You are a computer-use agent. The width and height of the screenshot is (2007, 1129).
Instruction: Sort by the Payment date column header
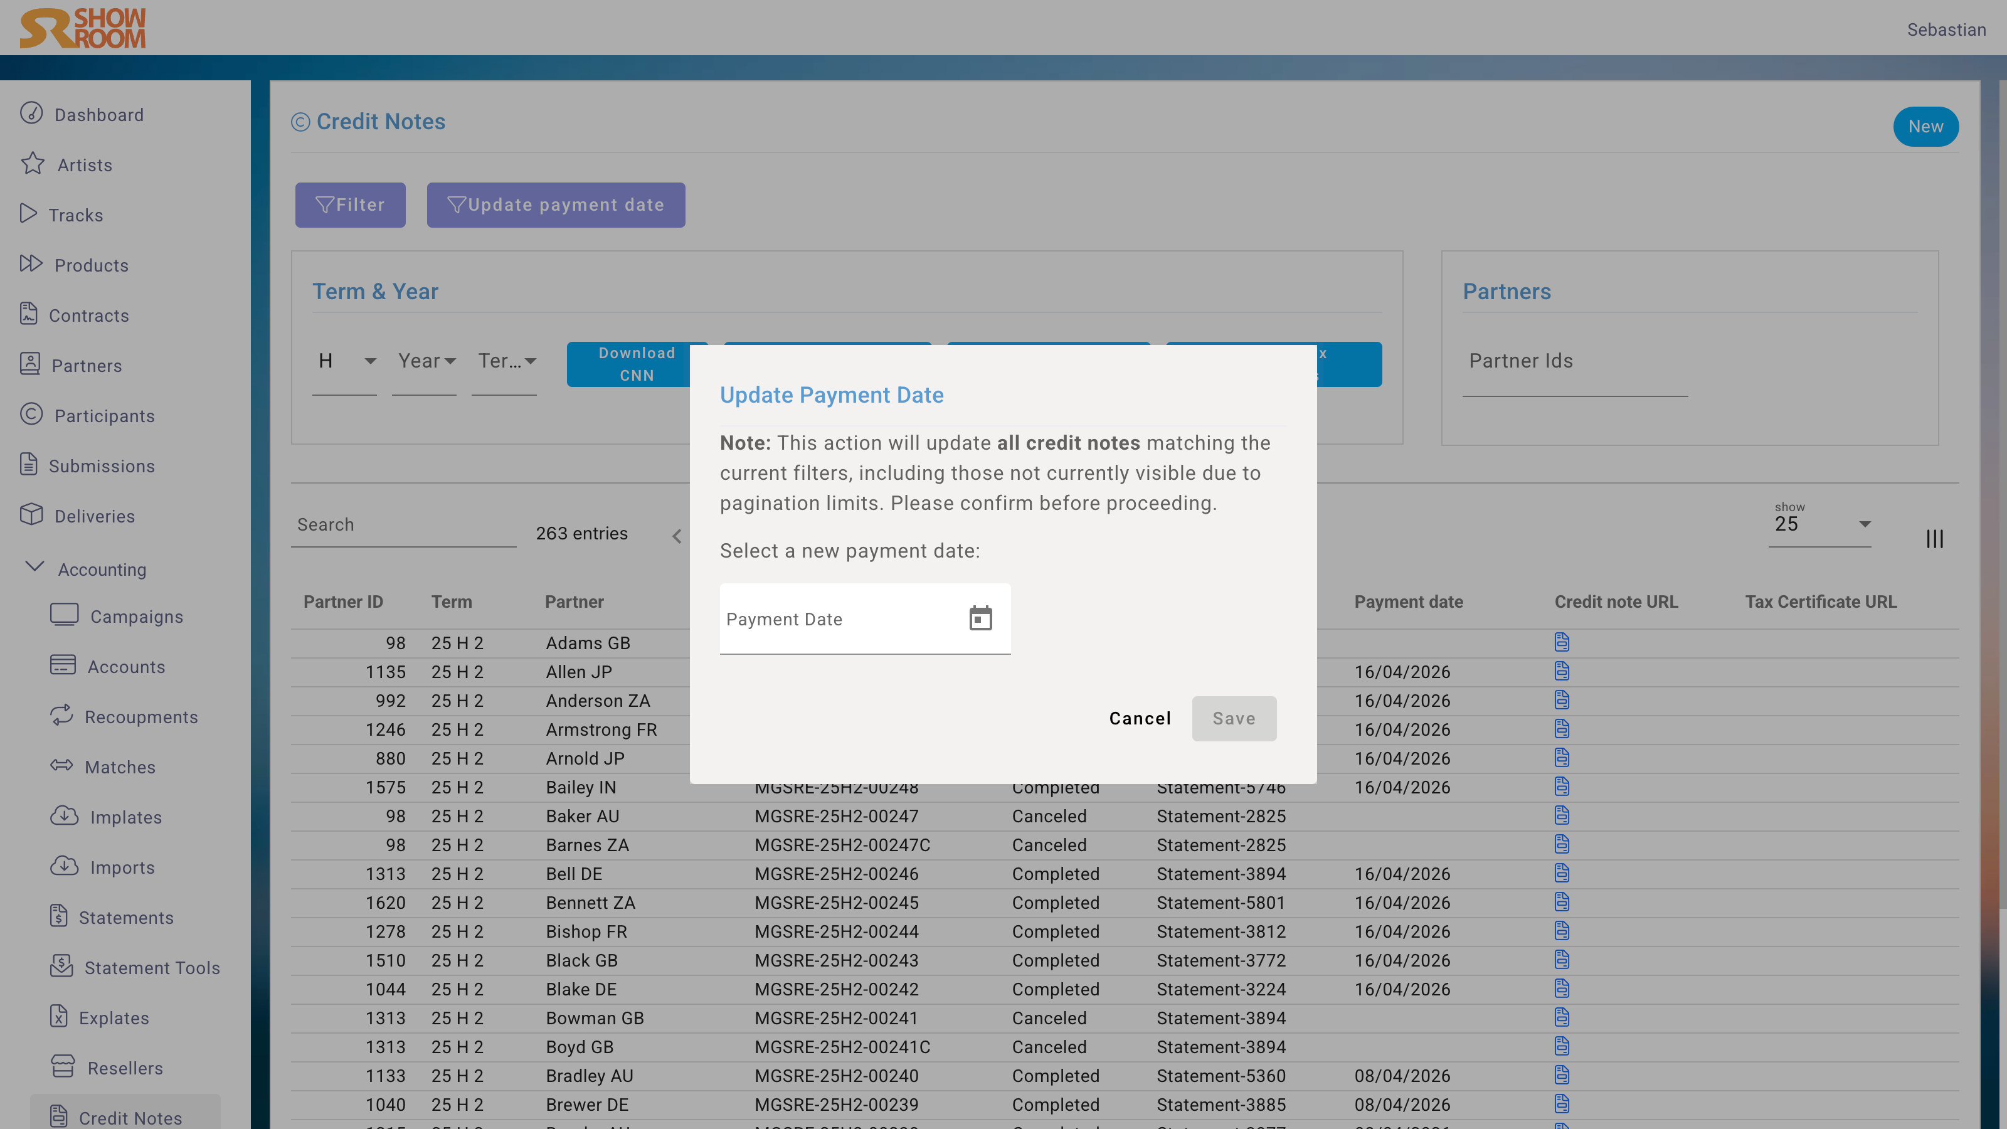point(1408,602)
